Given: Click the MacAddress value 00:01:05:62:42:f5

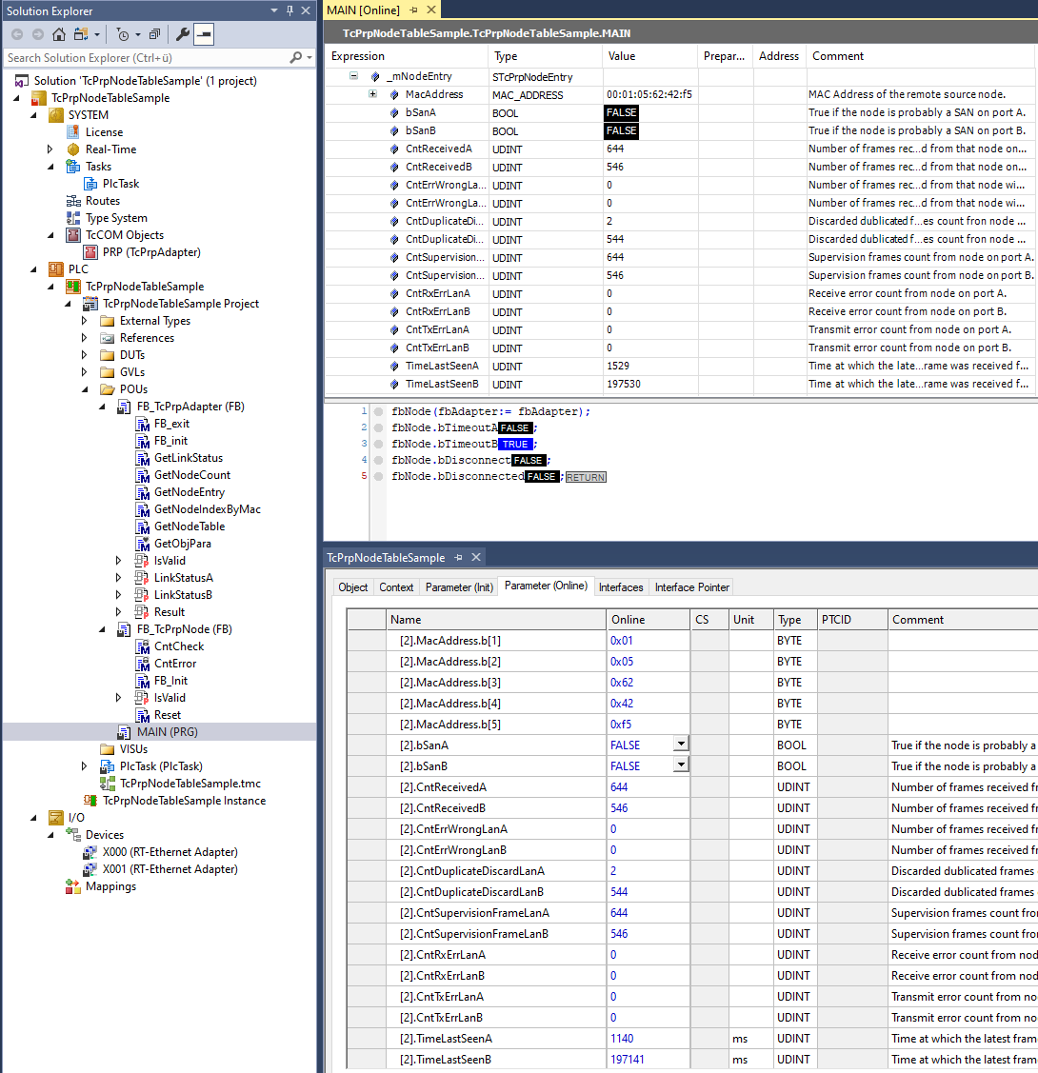Looking at the screenshot, I should [x=649, y=94].
